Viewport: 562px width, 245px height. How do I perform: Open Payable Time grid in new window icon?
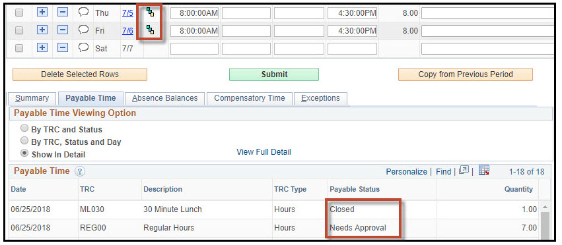coord(464,171)
